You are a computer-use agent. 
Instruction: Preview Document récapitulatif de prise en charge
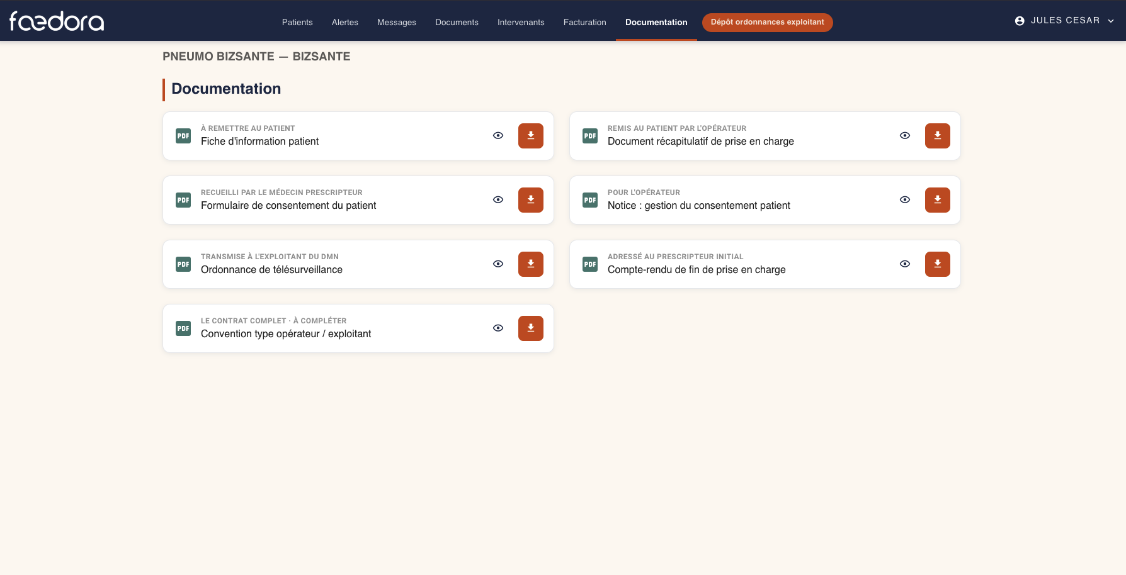pos(905,136)
